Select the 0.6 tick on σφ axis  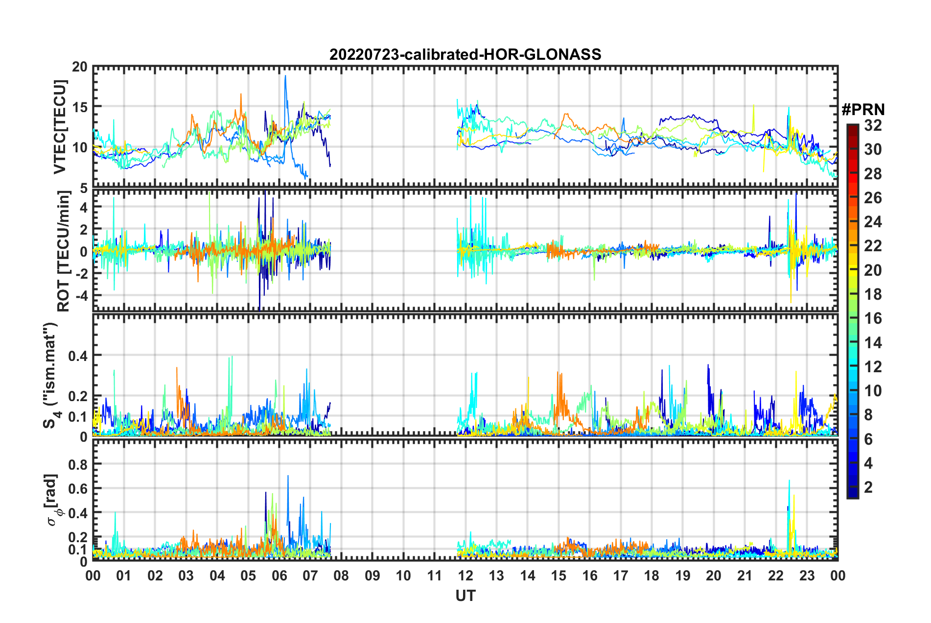(78, 489)
